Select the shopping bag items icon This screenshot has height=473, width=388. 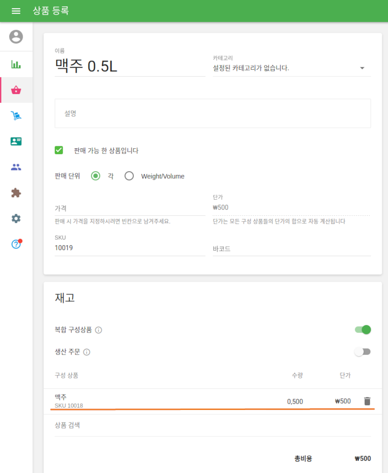click(16, 90)
